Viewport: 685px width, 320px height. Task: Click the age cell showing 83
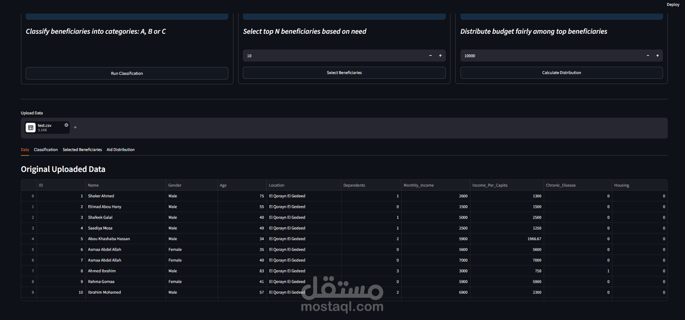click(x=242, y=271)
